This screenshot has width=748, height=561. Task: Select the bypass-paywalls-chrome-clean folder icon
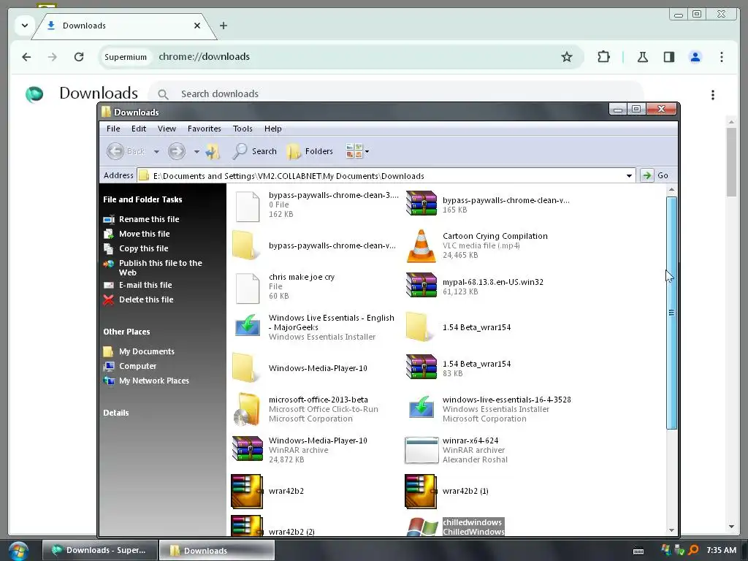(x=246, y=245)
